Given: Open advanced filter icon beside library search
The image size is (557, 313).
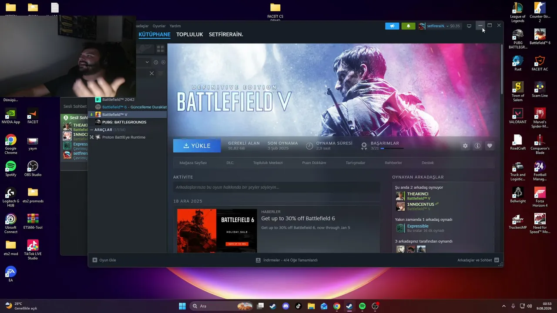Looking at the screenshot, I should 160,73.
